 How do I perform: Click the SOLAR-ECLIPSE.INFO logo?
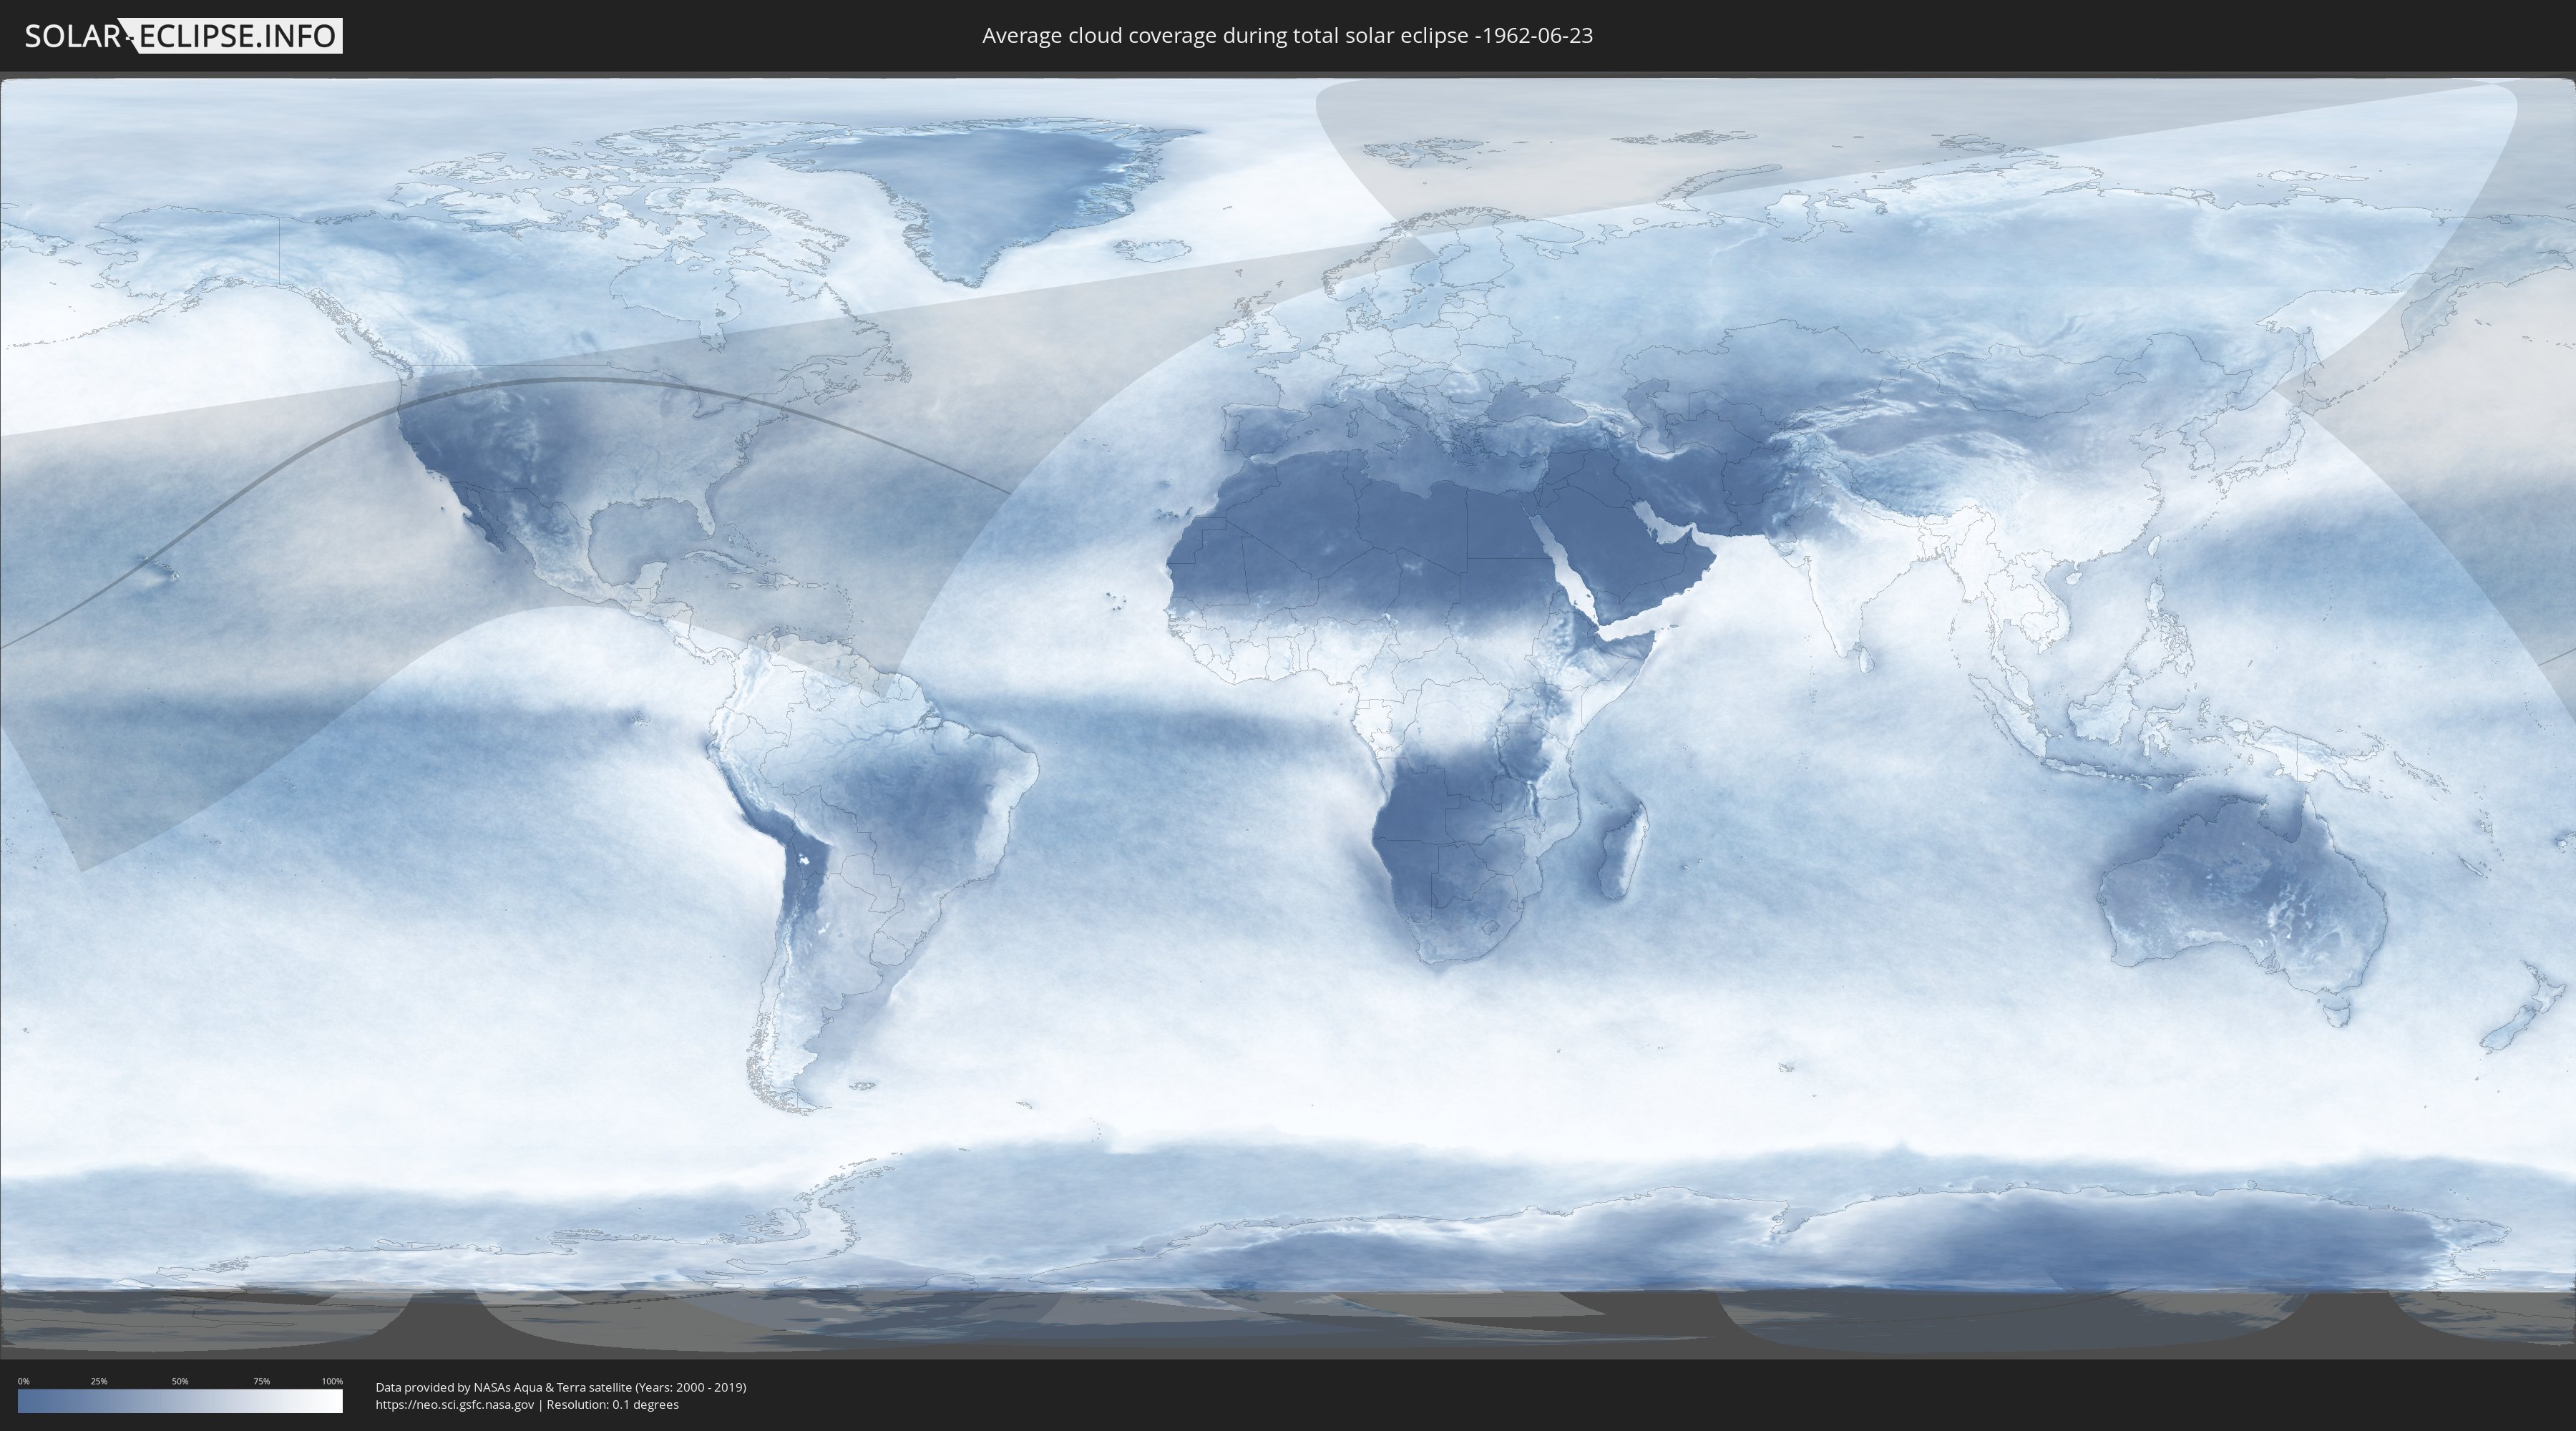[x=183, y=36]
